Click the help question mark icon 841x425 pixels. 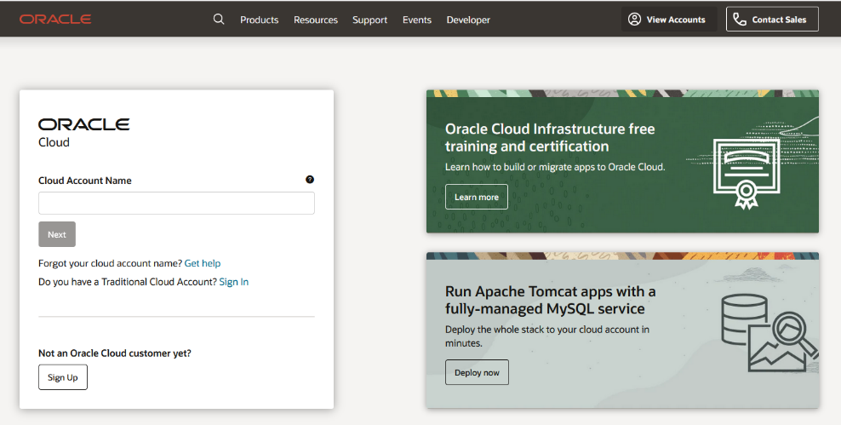coord(310,180)
